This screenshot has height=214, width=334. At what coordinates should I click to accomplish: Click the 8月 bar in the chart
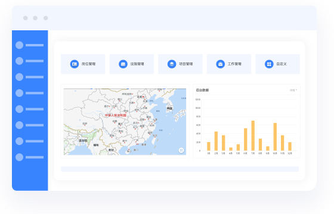point(260,144)
